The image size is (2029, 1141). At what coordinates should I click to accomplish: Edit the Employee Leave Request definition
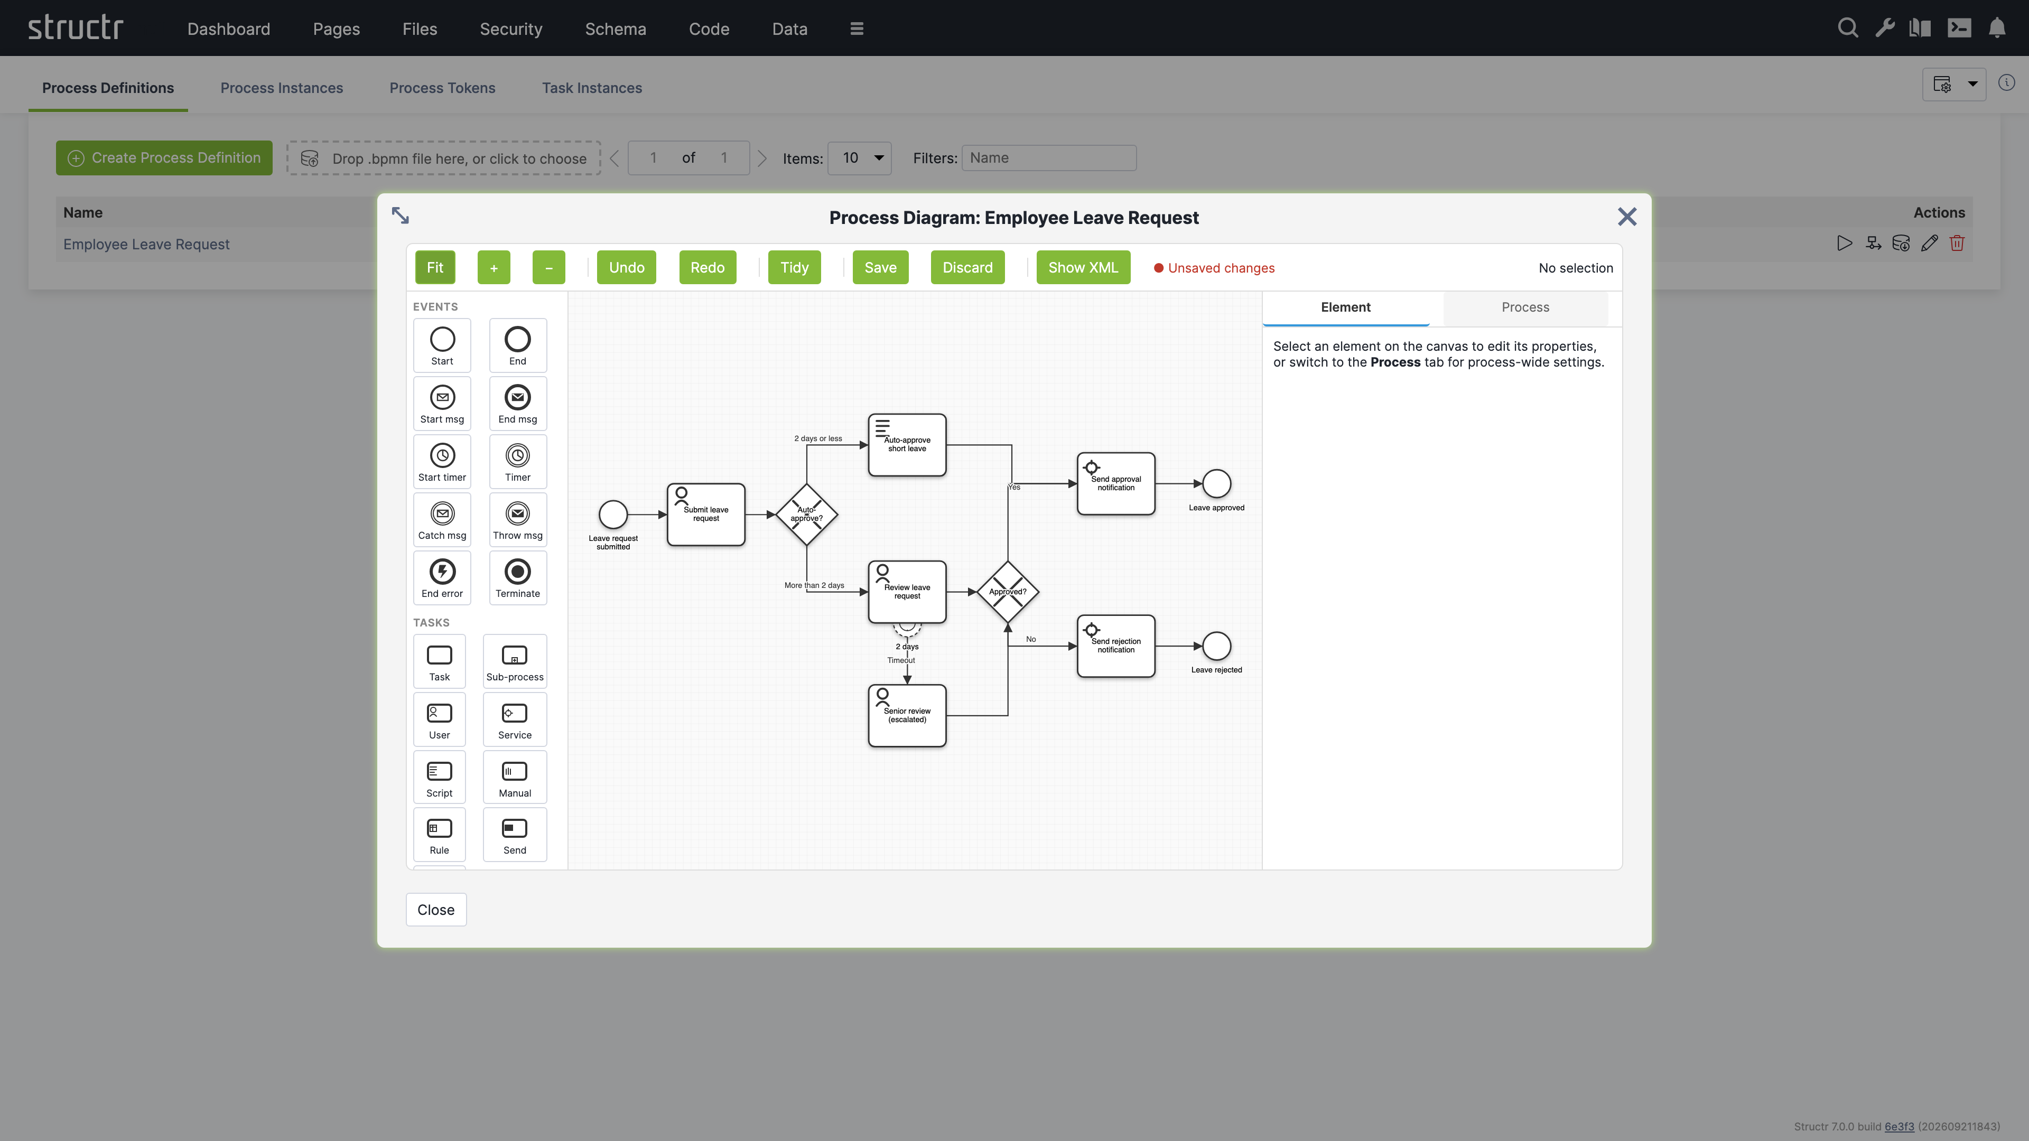click(x=1929, y=244)
